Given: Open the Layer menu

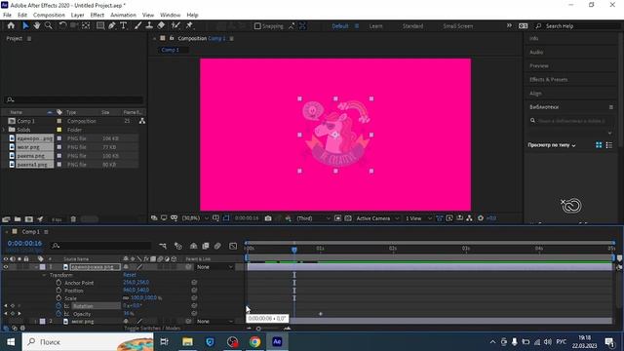Looking at the screenshot, I should pos(78,16).
